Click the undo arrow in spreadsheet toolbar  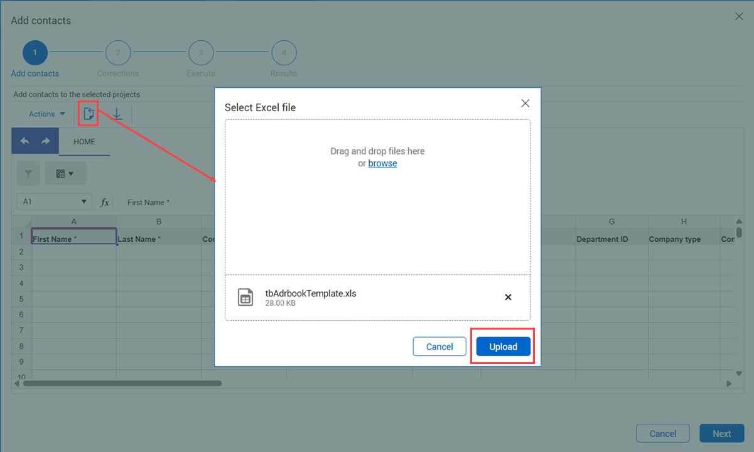click(24, 141)
